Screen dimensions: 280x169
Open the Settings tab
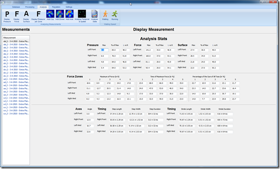click(69, 7)
